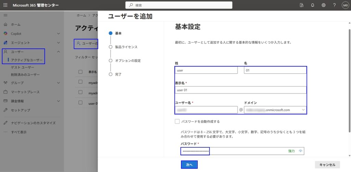Click the 次へ button

coord(189,165)
